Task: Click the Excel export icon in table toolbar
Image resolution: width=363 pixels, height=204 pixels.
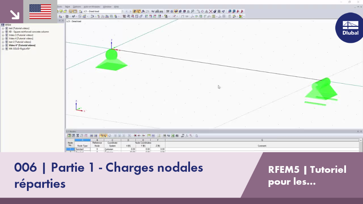Action: click(x=173, y=136)
